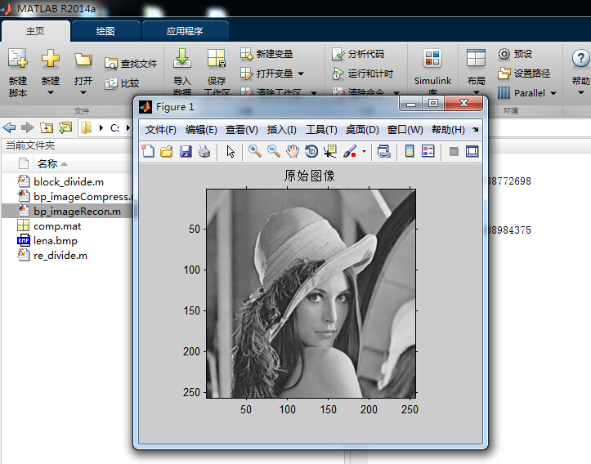591x464 pixels.
Task: Open the Brush color dropdown arrow
Action: pyautogui.click(x=364, y=152)
